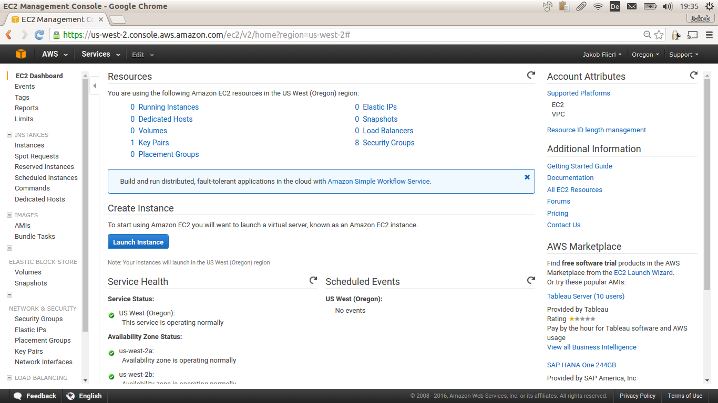Close the EC2 Management browser tab
Viewport: 718px width, 403px height.
pos(101,19)
